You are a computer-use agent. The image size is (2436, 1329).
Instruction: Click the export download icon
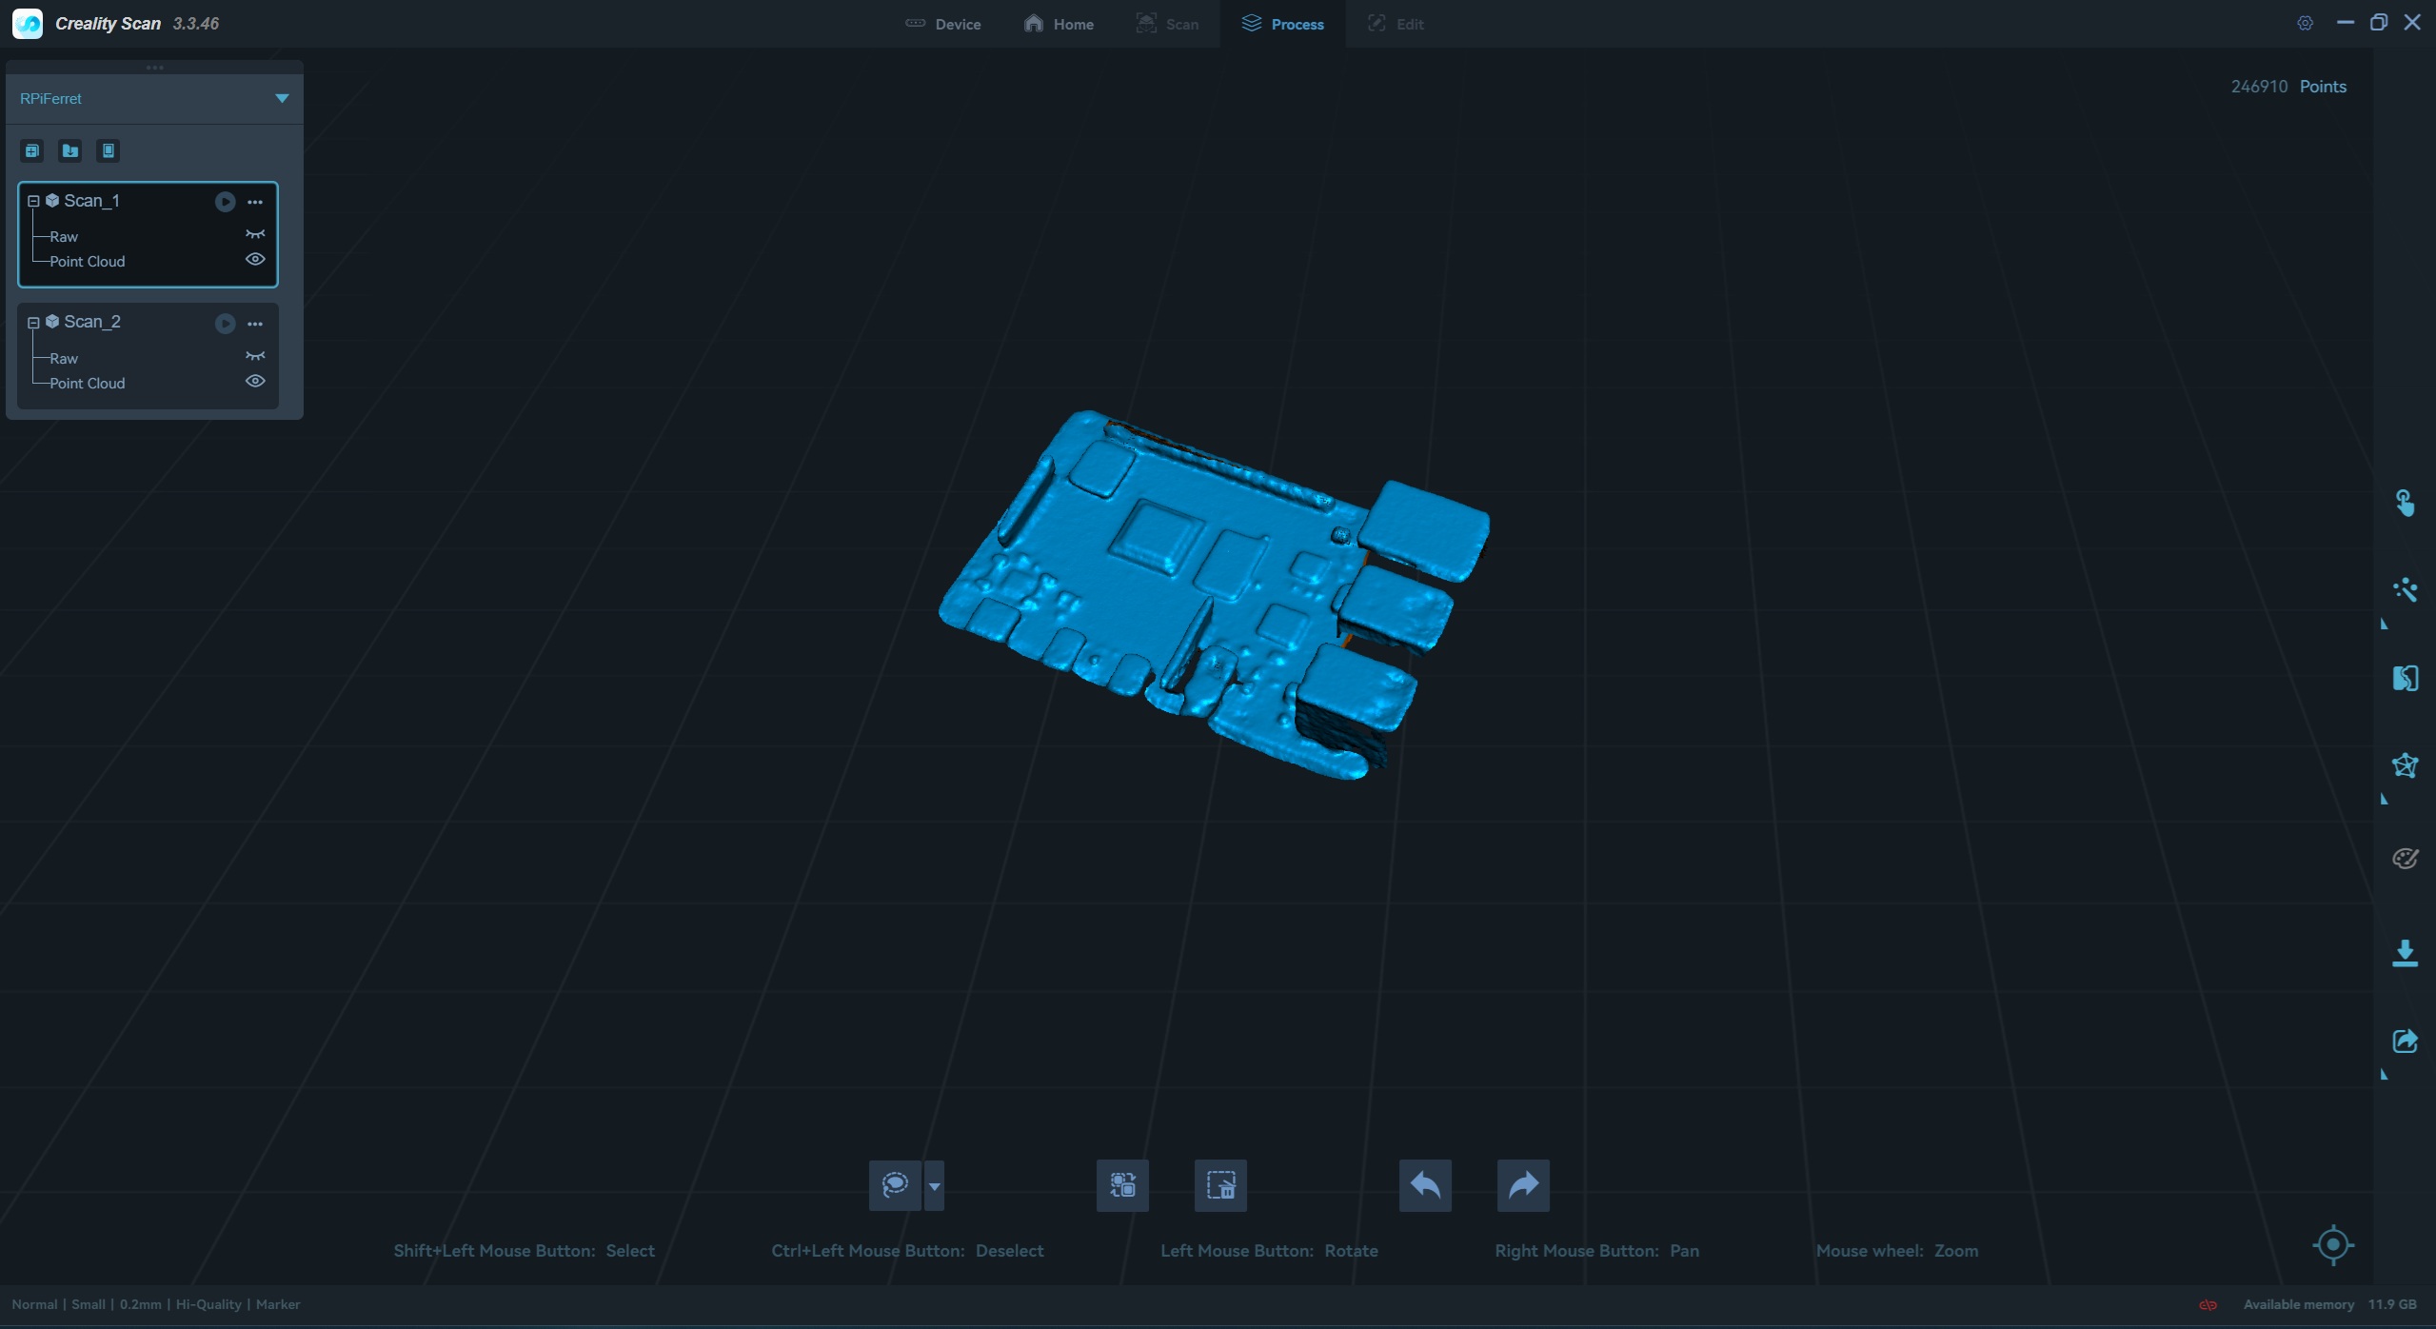[x=2405, y=953]
